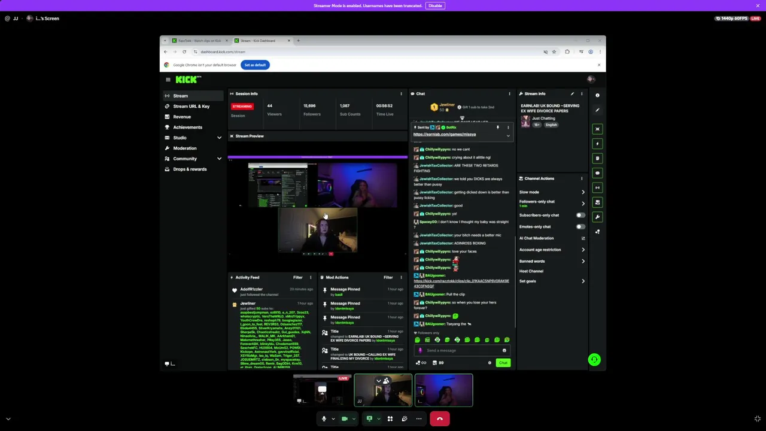Image resolution: width=766 pixels, height=431 pixels.
Task: Open the Achievements page
Action: [x=194, y=128]
